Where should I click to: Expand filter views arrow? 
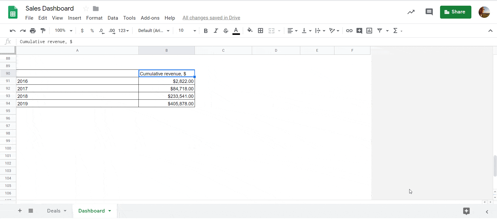pos(387,31)
